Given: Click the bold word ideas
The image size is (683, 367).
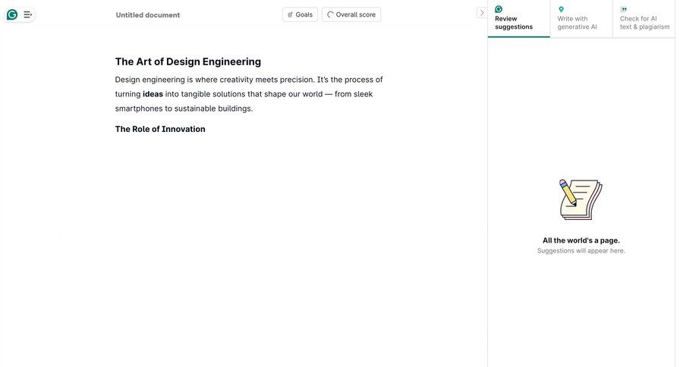Looking at the screenshot, I should coord(153,94).
